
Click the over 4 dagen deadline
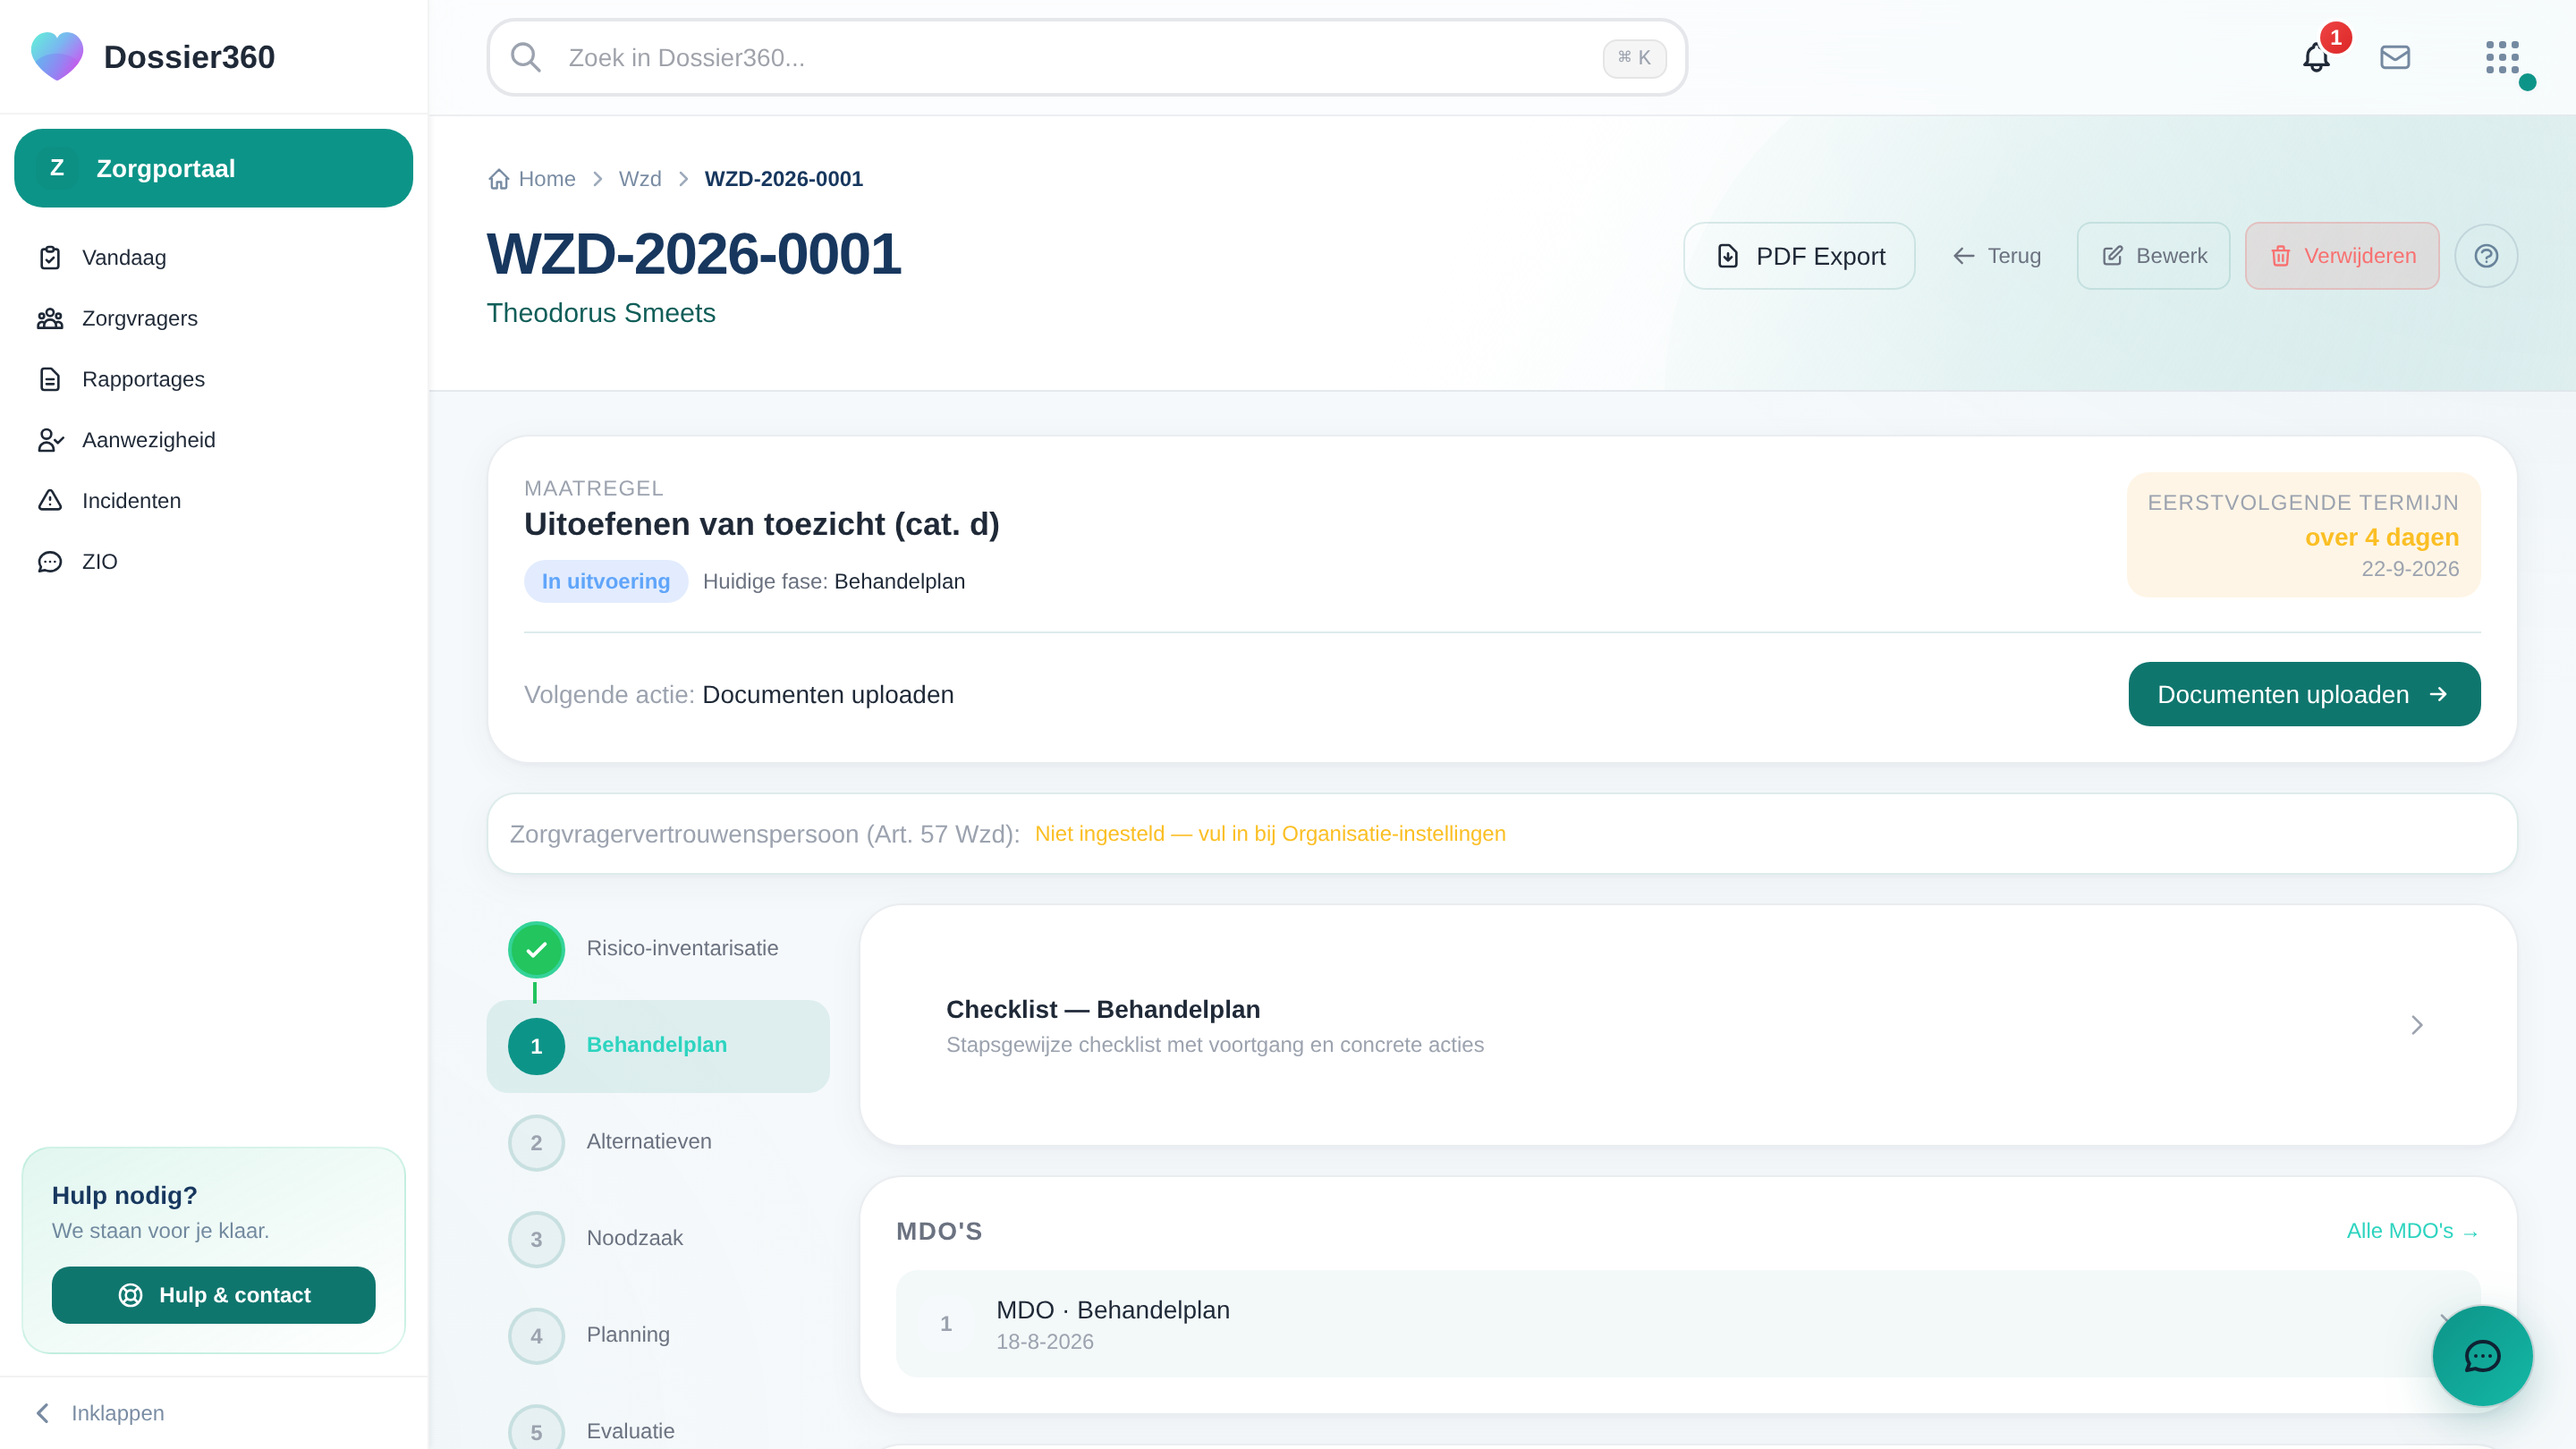(x=2382, y=537)
